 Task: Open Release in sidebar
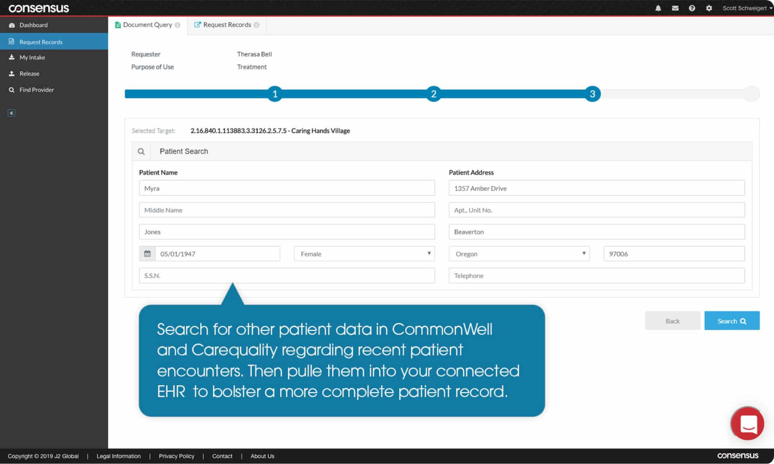54,73
